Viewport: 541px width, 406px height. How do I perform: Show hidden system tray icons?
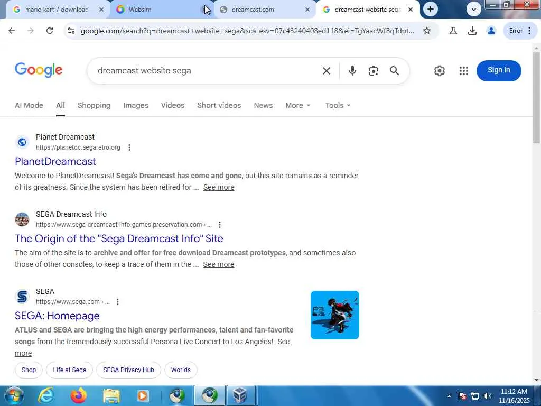coord(449,396)
